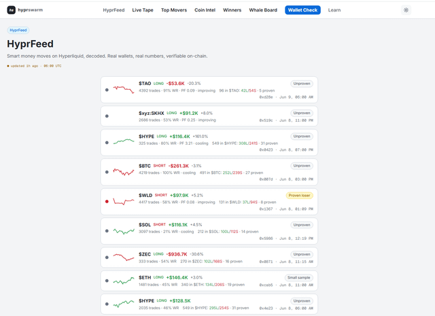435x316 pixels.
Task: Select the $BTC ticker text
Action: point(145,166)
